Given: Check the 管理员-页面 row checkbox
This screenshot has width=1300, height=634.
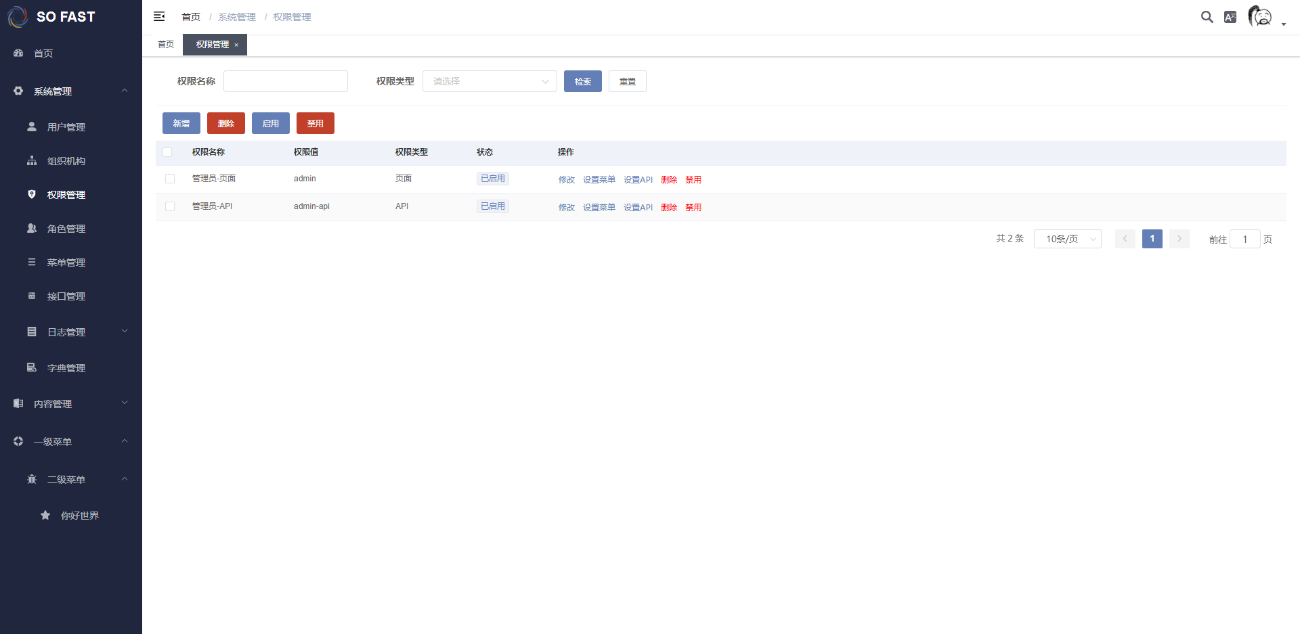Looking at the screenshot, I should [x=170, y=179].
